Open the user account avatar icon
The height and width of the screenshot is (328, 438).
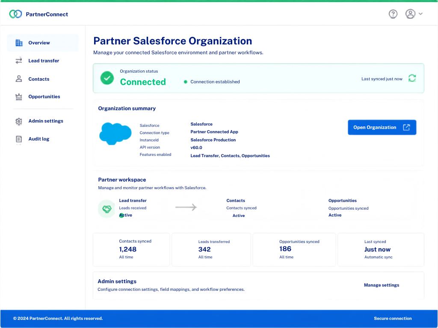click(410, 14)
